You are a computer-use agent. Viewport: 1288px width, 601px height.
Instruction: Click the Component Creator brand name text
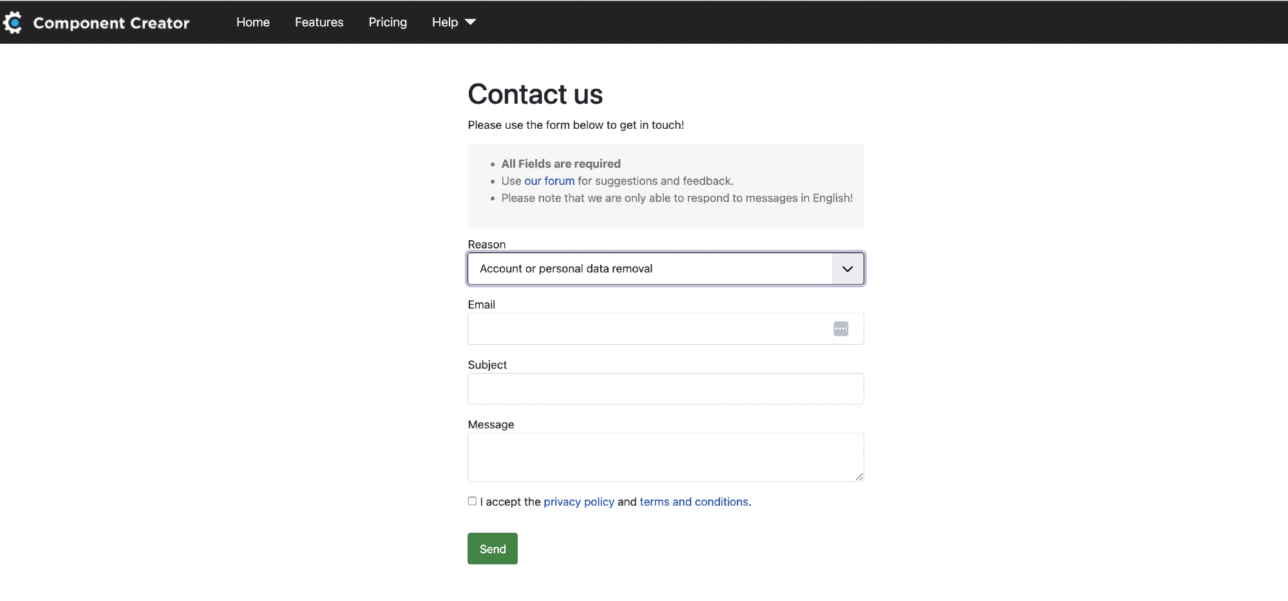111,23
